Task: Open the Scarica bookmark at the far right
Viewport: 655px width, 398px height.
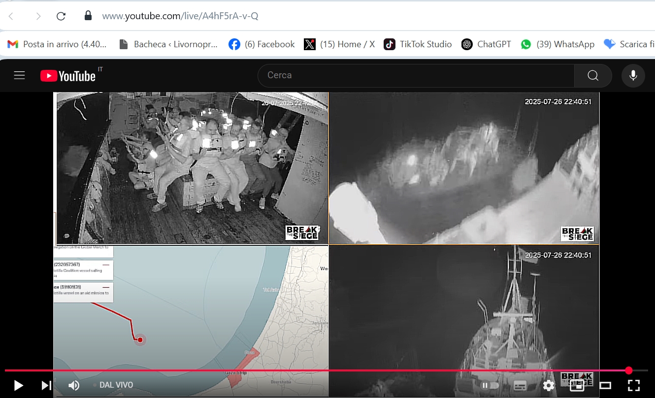Action: click(633, 44)
